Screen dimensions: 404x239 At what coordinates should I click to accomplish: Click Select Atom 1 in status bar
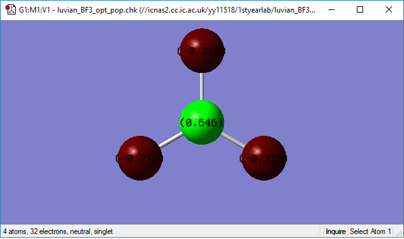point(370,231)
